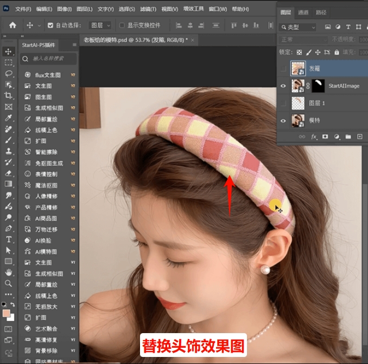The image size is (368, 364).
Task: Click the add layer style fx icon
Action: [x=314, y=136]
